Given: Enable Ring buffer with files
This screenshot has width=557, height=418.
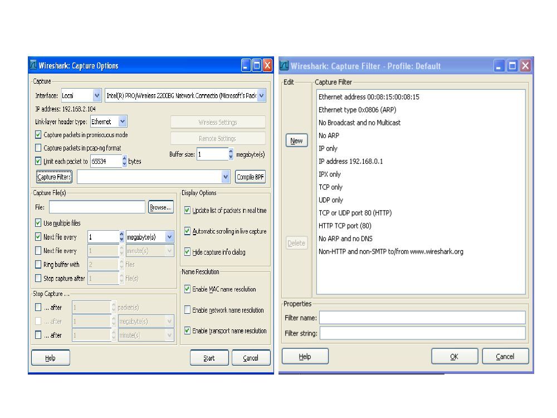Looking at the screenshot, I should pos(38,264).
